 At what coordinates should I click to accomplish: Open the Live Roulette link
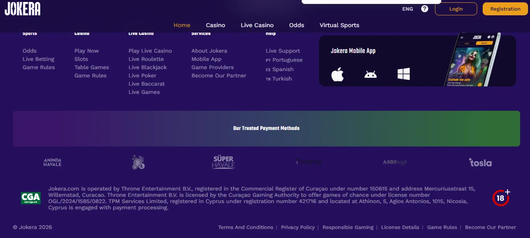tap(146, 59)
